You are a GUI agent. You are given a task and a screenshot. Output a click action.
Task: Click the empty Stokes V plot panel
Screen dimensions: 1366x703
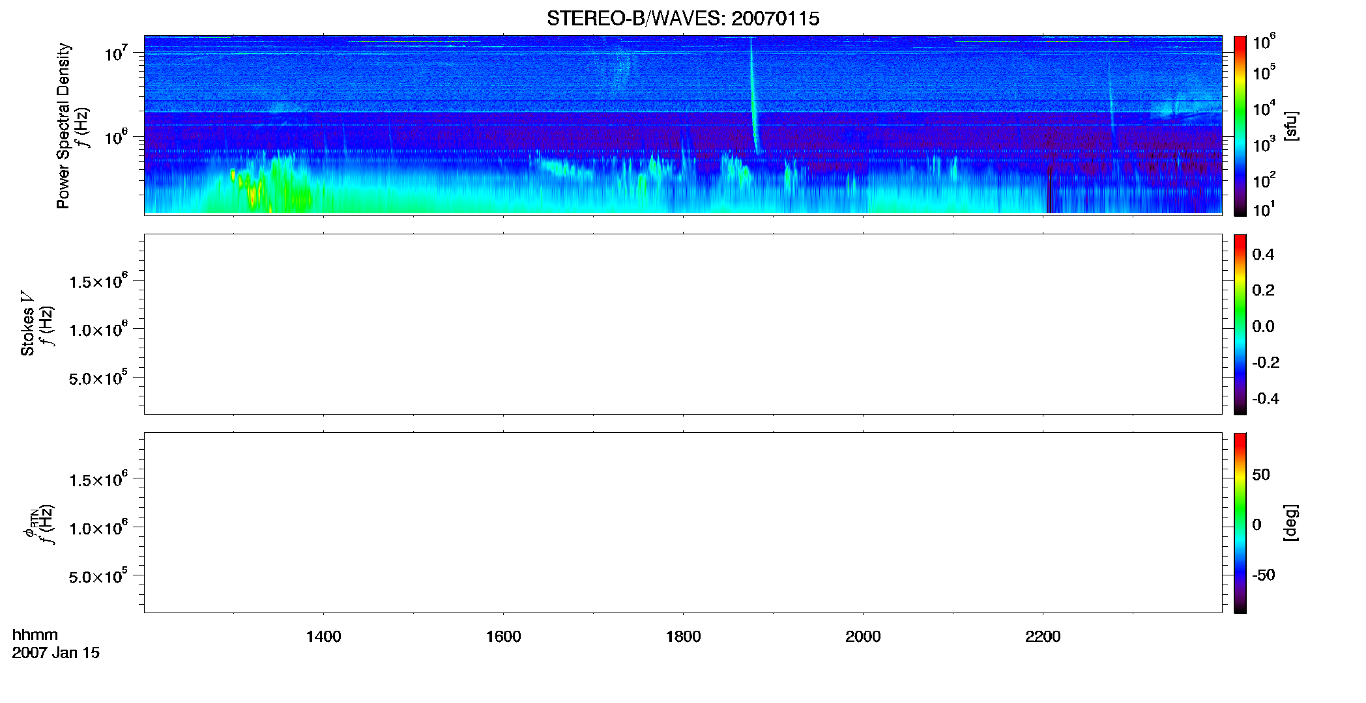(683, 324)
